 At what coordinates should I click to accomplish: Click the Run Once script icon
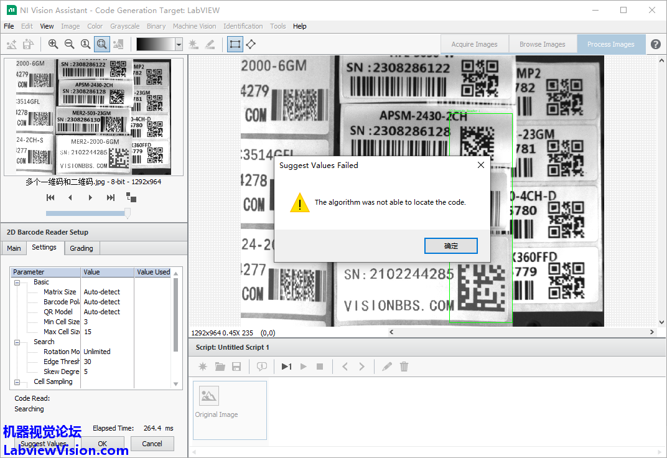point(286,367)
